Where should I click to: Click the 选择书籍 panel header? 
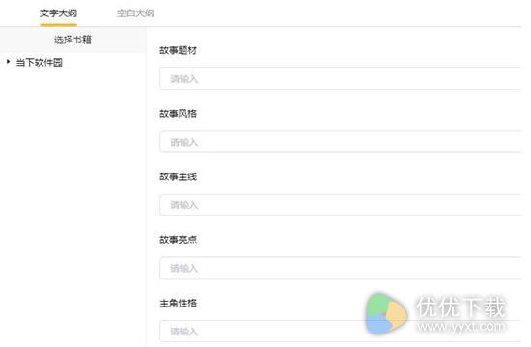point(72,40)
